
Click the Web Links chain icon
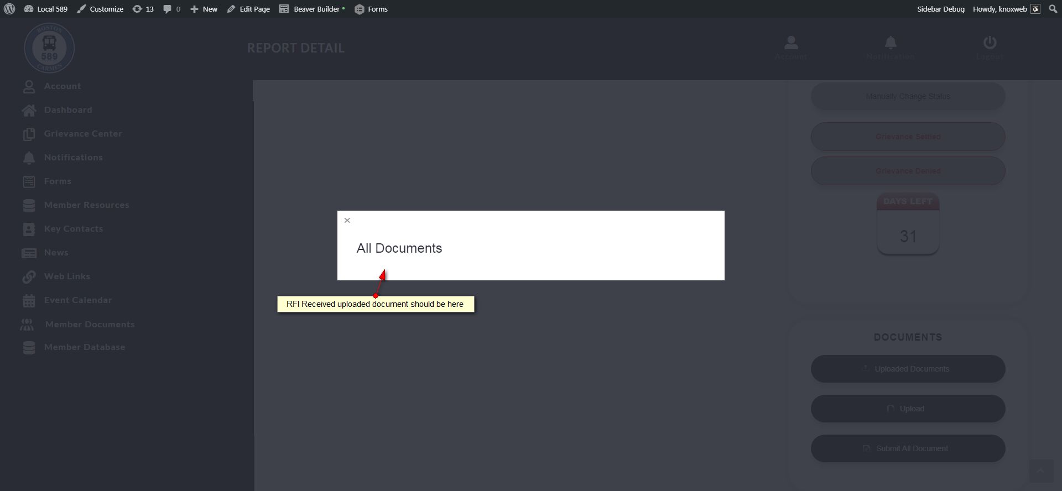29,277
